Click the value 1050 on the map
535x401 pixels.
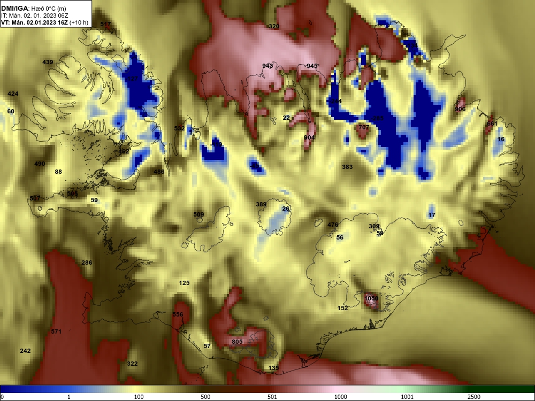(371, 298)
